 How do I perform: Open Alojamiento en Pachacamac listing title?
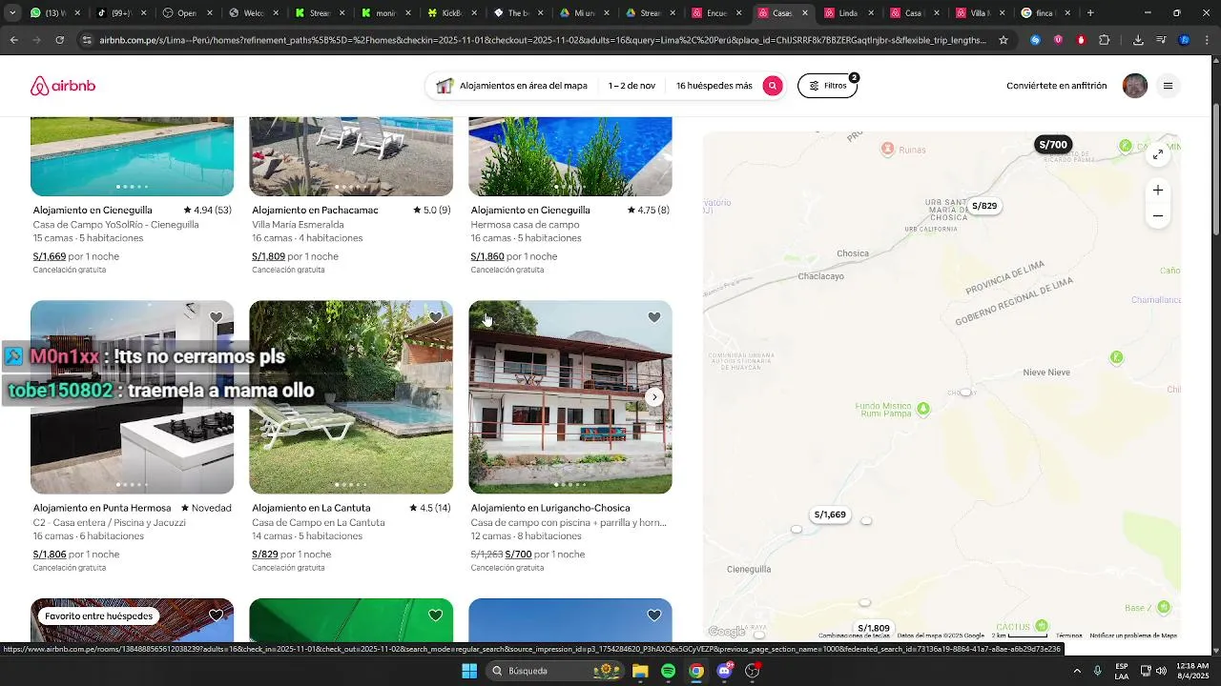(x=315, y=210)
